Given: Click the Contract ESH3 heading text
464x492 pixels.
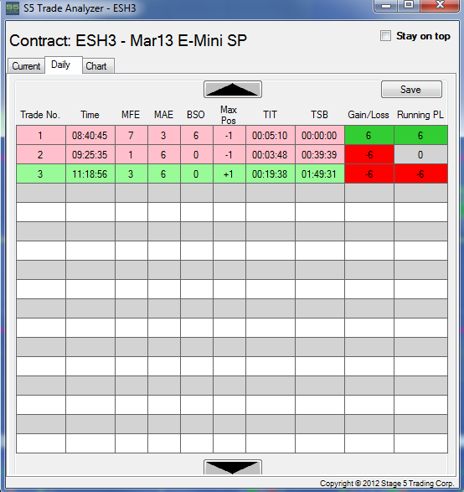Looking at the screenshot, I should pos(128,41).
